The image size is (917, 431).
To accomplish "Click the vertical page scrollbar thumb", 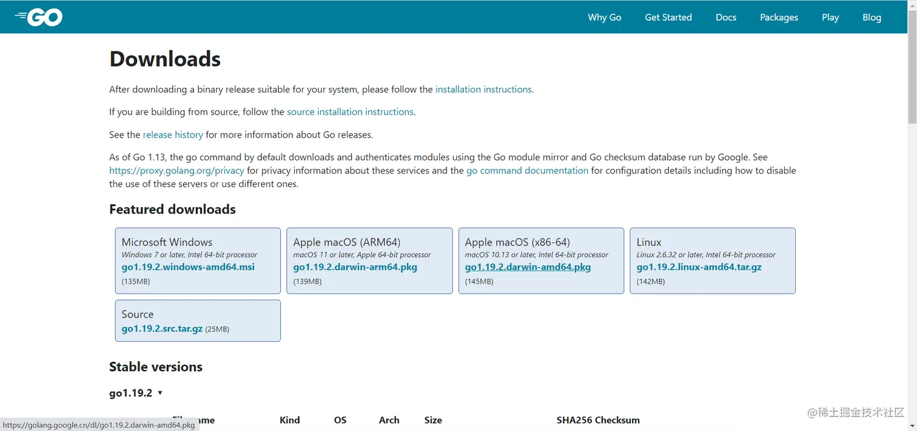I will tap(912, 67).
